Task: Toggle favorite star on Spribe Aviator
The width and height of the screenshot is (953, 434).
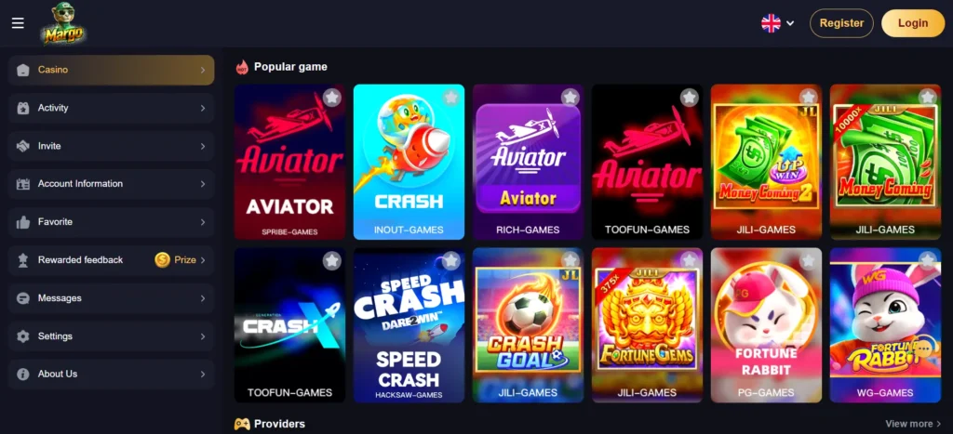Action: pyautogui.click(x=331, y=98)
